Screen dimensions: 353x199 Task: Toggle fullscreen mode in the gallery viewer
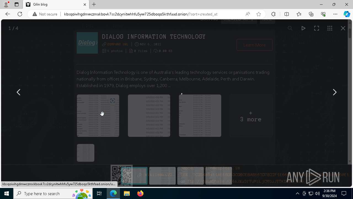click(317, 28)
